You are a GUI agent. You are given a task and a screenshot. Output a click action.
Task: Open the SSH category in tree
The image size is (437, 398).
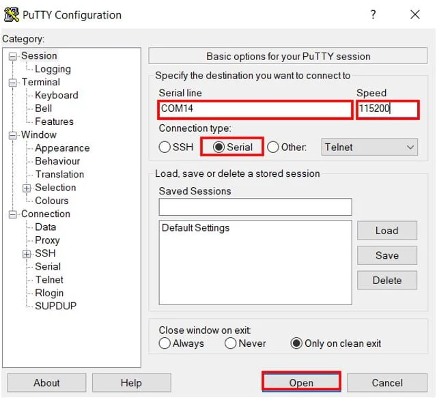[x=45, y=253]
